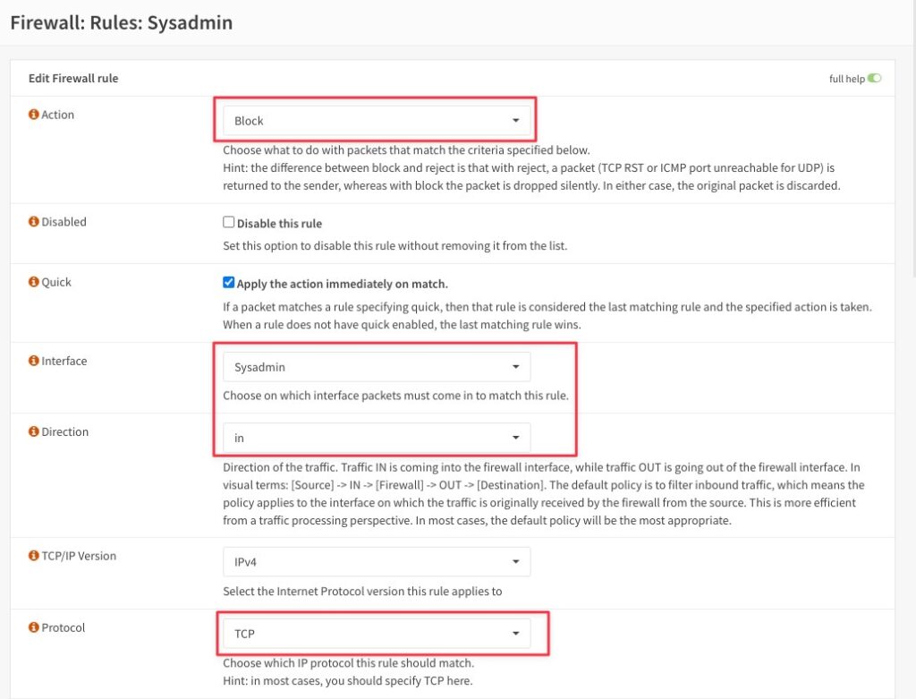Open the Action dropdown showing Block

377,121
